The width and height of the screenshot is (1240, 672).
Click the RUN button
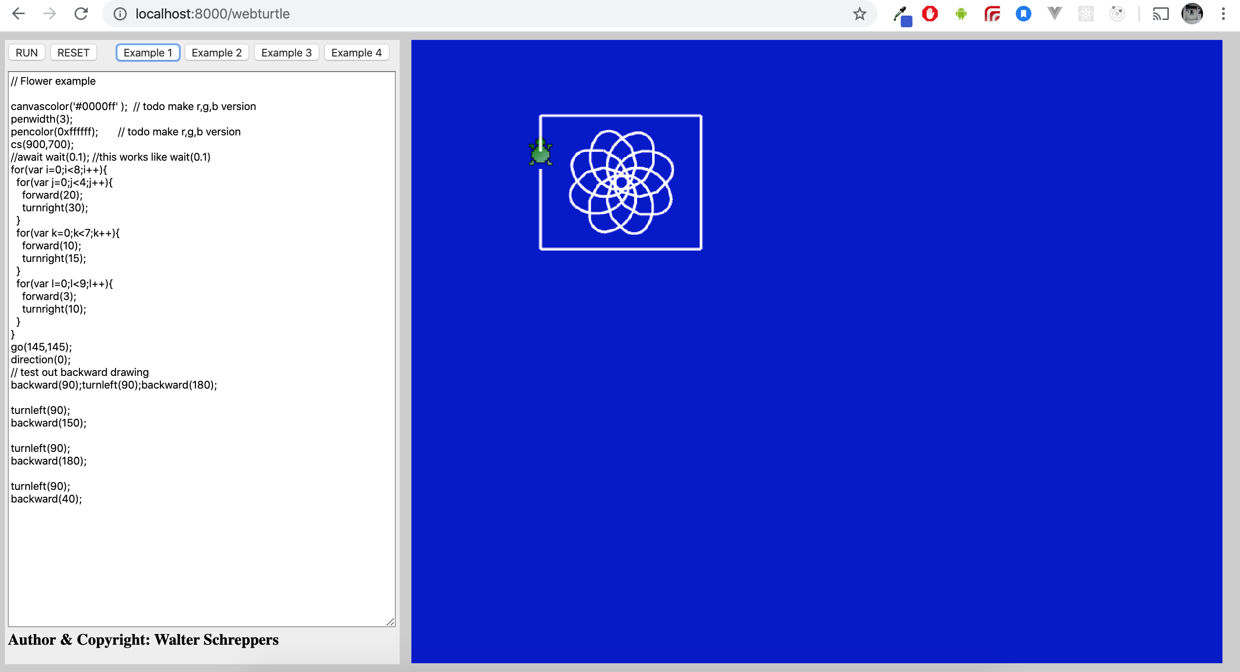tap(27, 53)
